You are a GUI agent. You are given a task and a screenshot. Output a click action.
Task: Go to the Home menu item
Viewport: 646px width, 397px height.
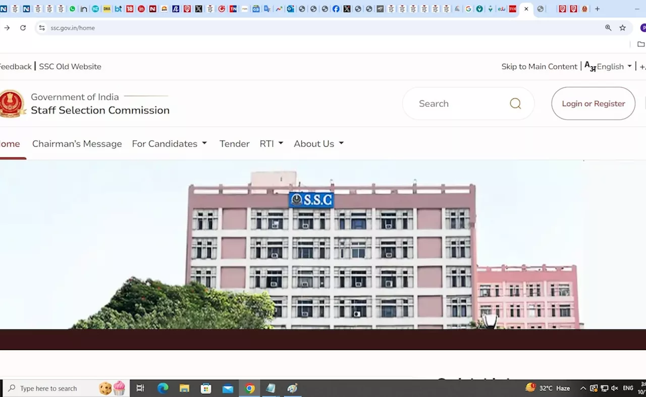pyautogui.click(x=10, y=144)
